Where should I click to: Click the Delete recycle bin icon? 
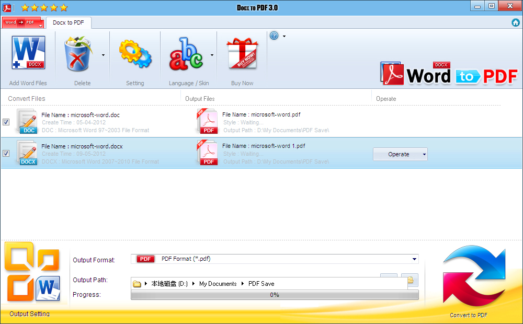[x=78, y=54]
